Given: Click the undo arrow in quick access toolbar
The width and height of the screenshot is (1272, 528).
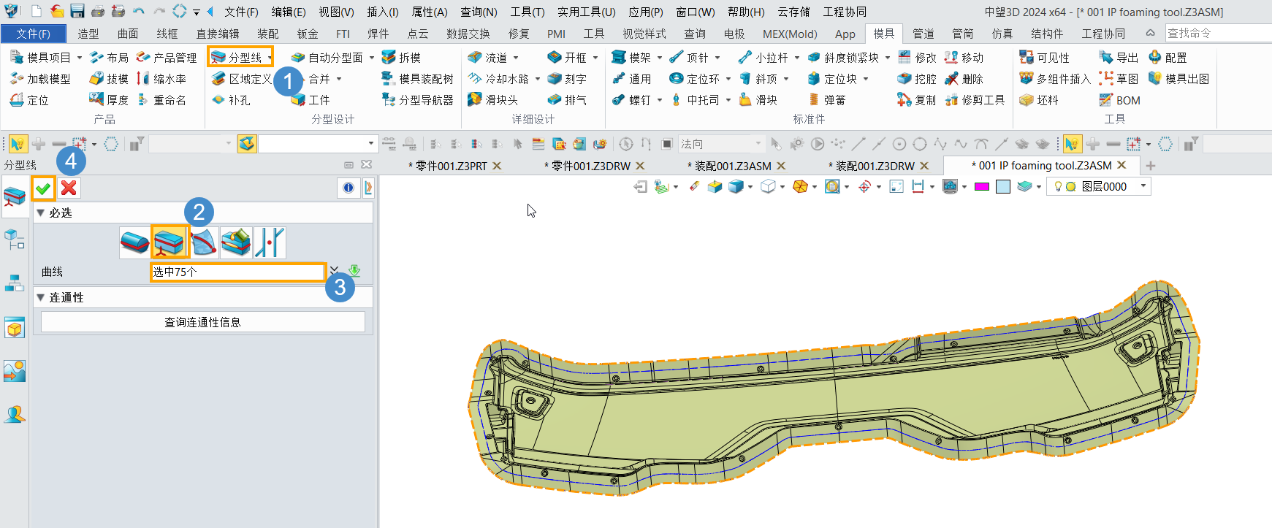Looking at the screenshot, I should (x=138, y=11).
